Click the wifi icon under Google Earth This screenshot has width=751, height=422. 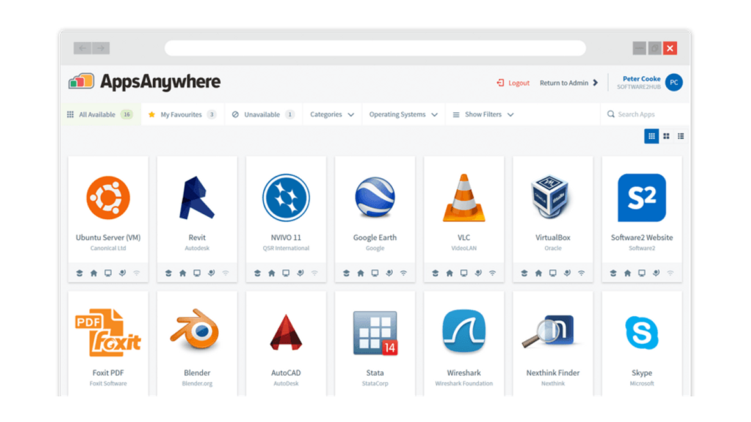click(403, 273)
